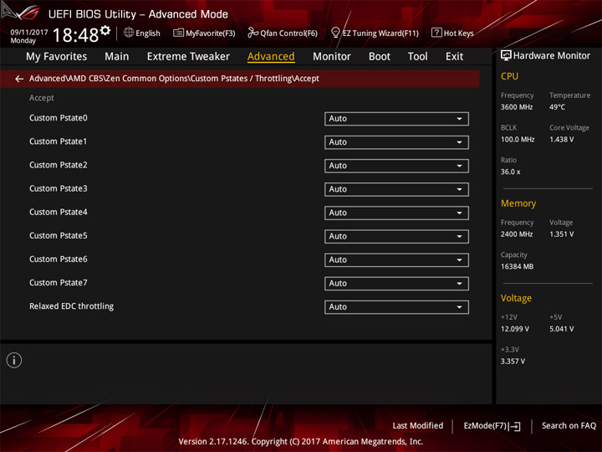
Task: Click the EZ Tuning Wizard lightbulb icon
Action: click(x=335, y=33)
